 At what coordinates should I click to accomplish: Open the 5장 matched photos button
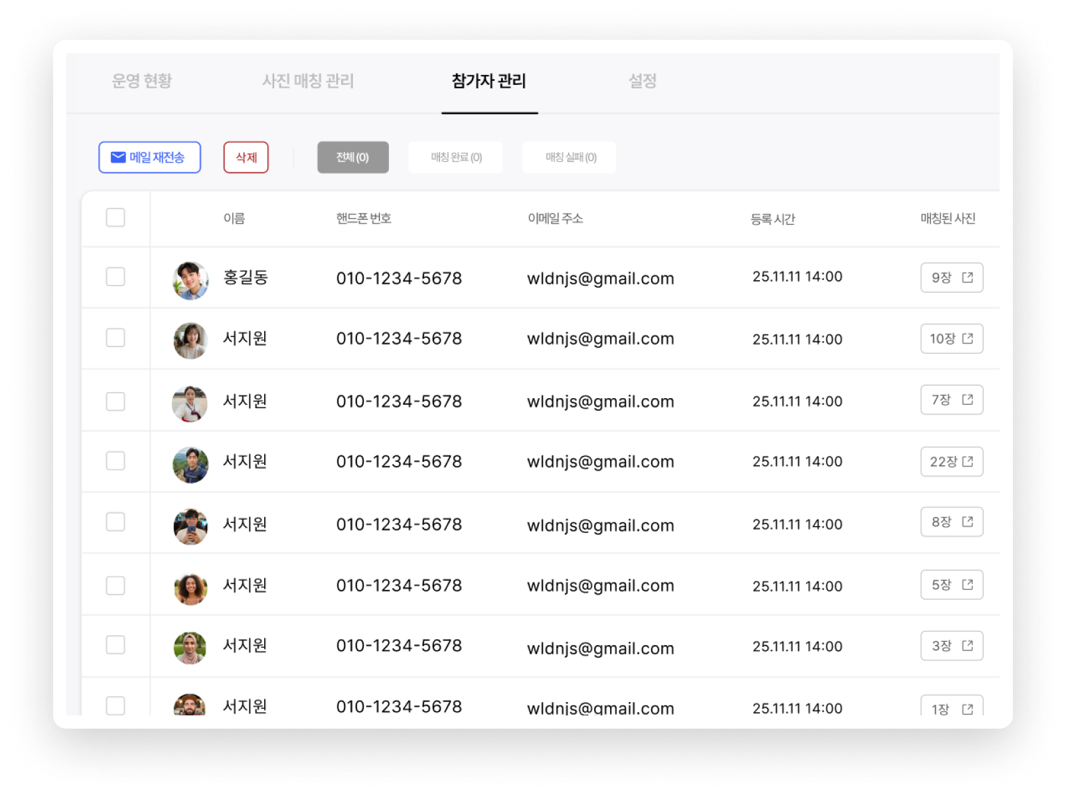click(x=952, y=585)
